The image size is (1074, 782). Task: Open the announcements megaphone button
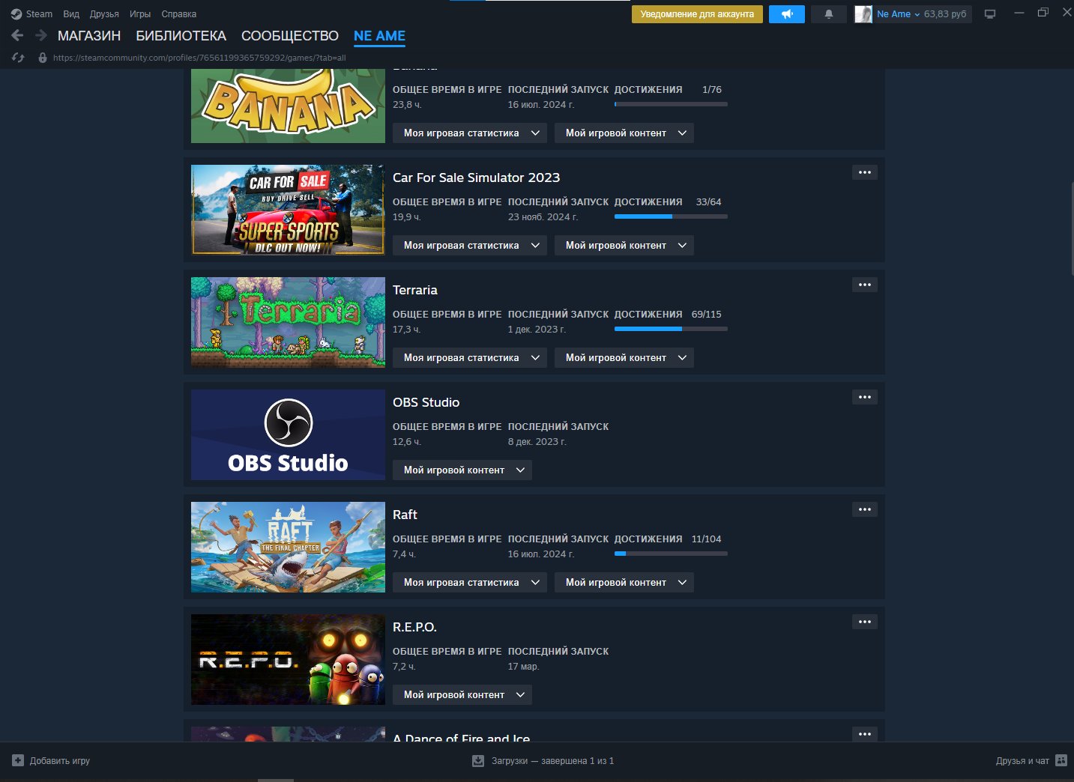coord(786,14)
